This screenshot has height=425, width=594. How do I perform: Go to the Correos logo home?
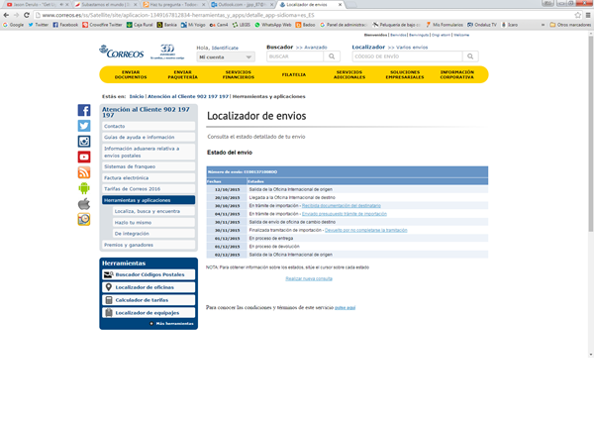(122, 52)
